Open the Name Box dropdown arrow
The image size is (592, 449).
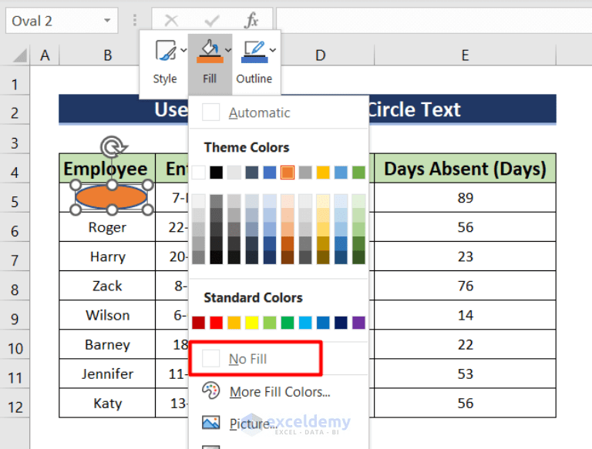[x=107, y=20]
